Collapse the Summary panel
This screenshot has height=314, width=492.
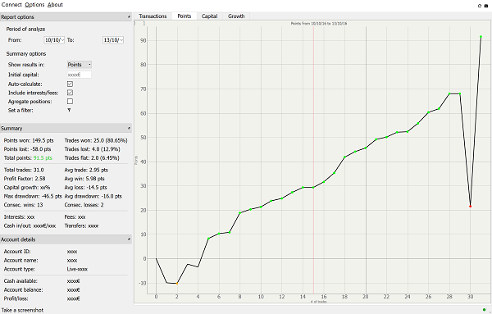[129, 128]
